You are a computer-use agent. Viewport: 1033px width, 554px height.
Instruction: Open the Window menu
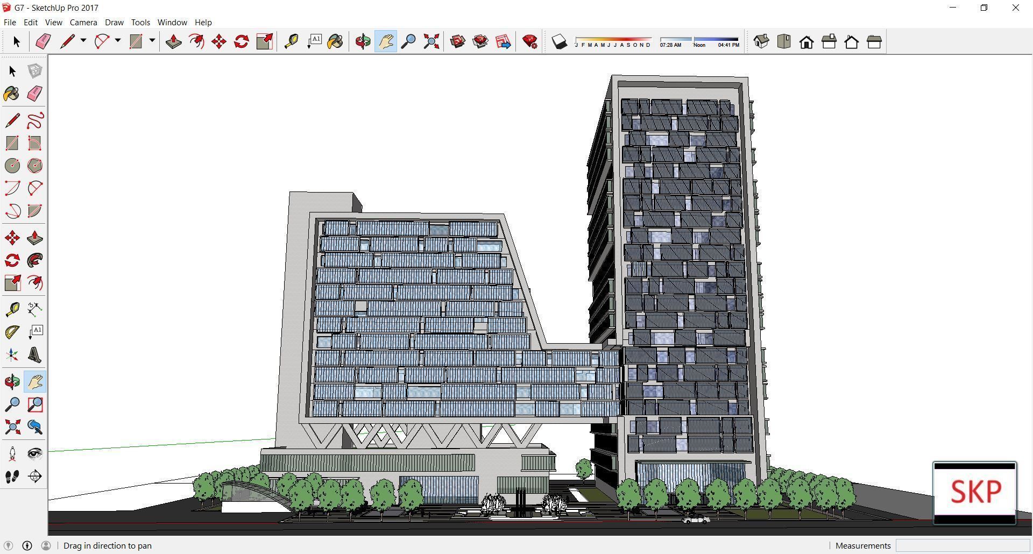coord(172,22)
